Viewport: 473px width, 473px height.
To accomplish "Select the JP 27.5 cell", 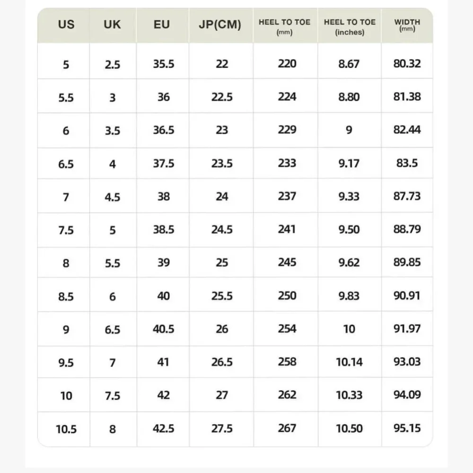I will (x=222, y=429).
